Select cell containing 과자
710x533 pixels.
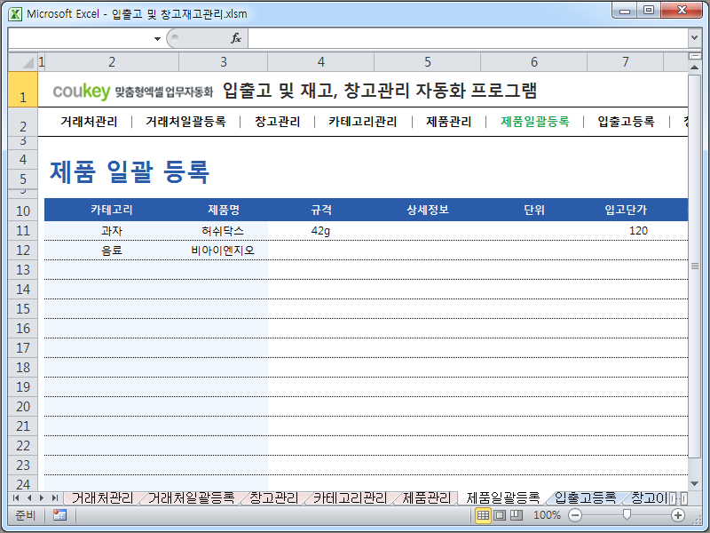tap(112, 231)
